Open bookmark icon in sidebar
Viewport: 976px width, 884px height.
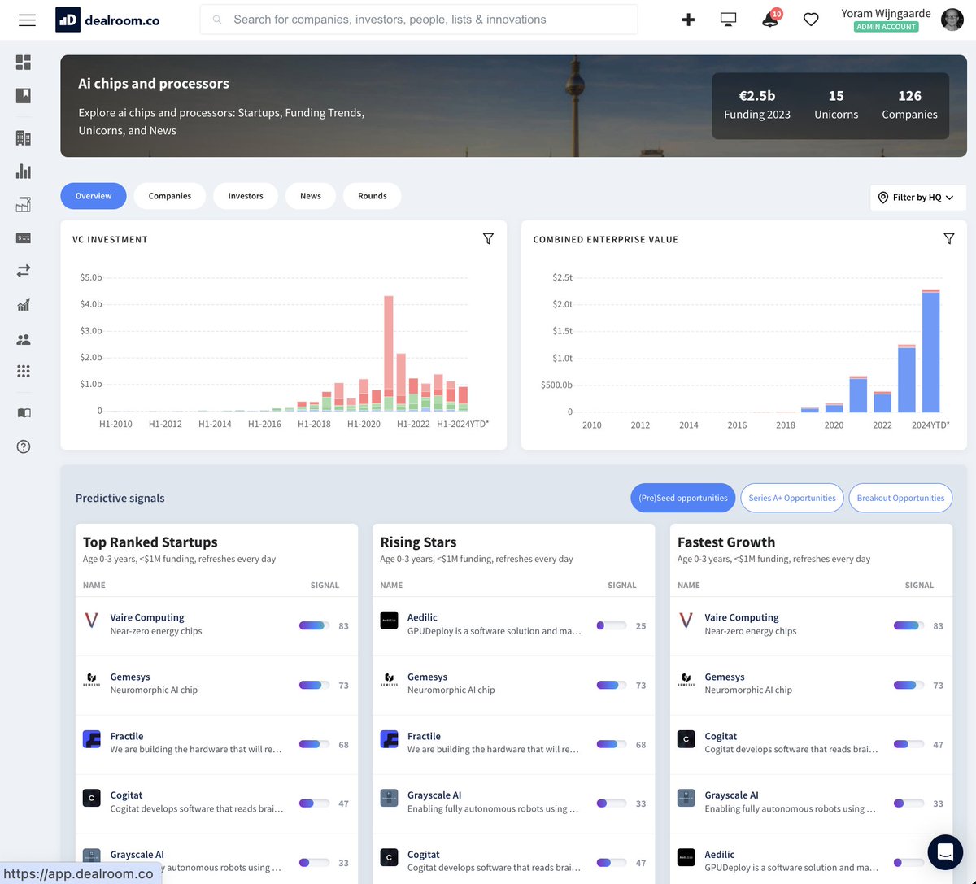pos(24,96)
